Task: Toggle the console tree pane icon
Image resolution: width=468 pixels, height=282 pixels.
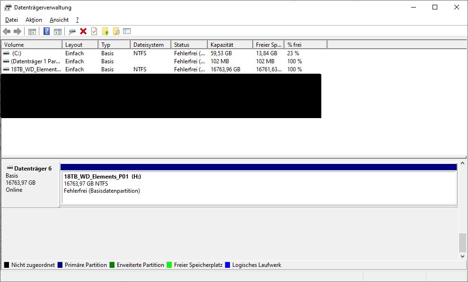Action: coord(32,31)
